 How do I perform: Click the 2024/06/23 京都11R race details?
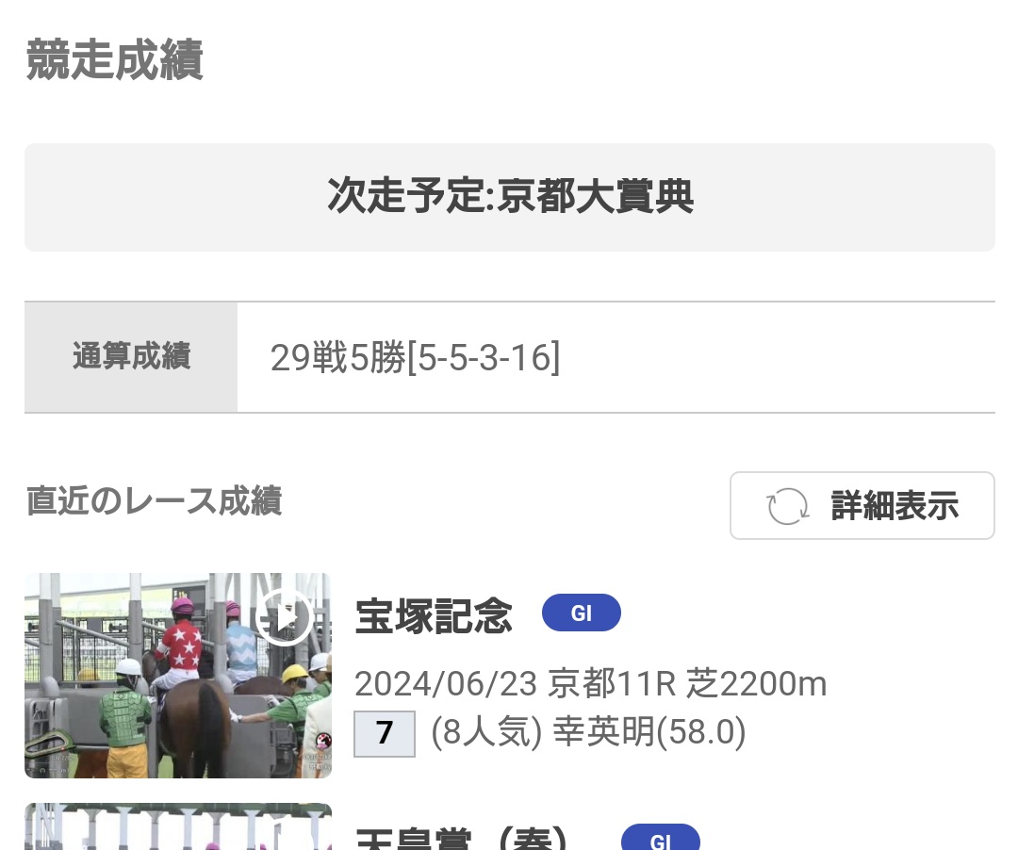pos(590,684)
